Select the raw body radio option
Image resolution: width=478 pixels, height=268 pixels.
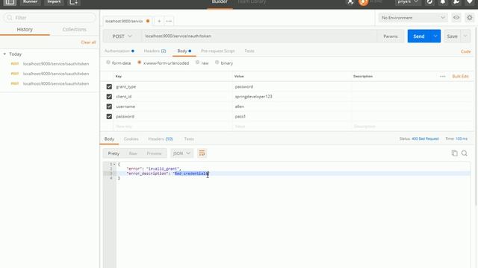point(197,63)
